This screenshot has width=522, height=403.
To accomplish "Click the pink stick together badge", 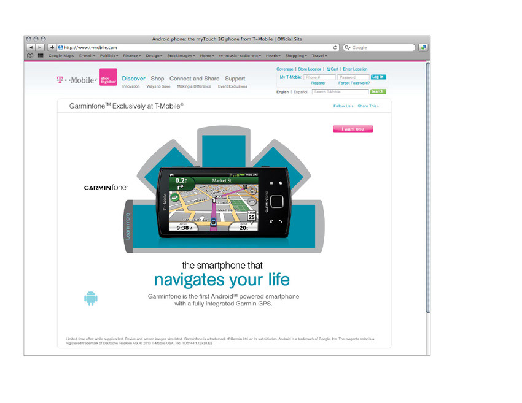I will pyautogui.click(x=108, y=77).
